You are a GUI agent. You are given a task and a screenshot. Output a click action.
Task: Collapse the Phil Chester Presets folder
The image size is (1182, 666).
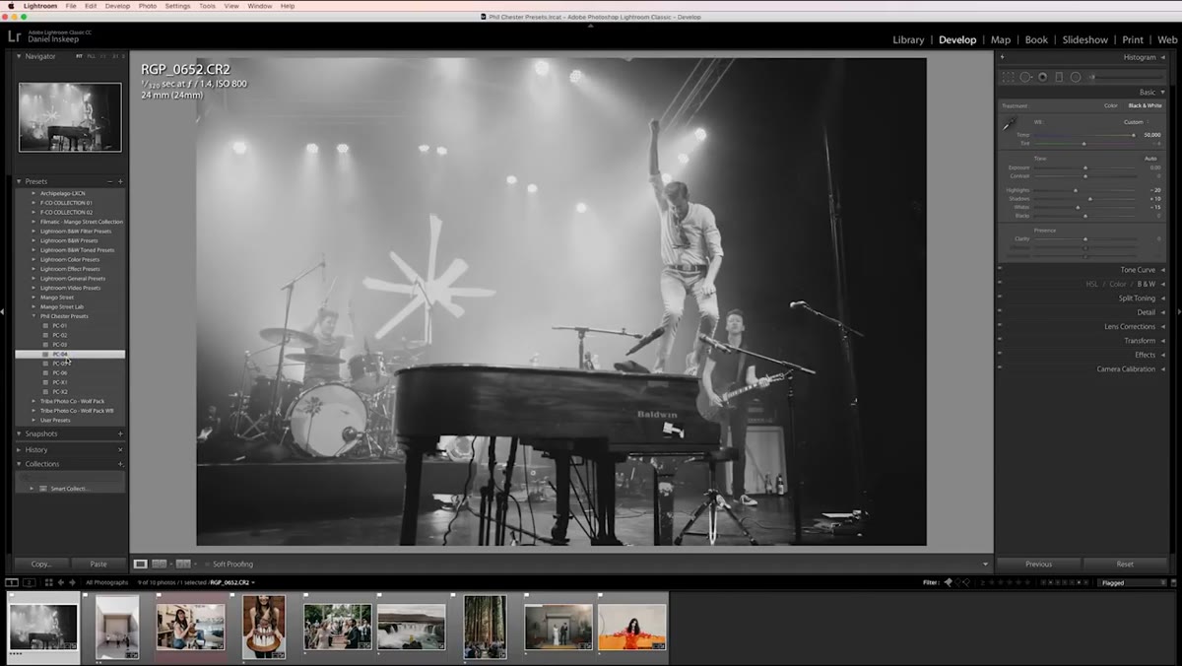[33, 316]
